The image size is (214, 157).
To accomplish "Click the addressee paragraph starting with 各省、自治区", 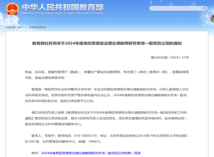I will point(107,75).
